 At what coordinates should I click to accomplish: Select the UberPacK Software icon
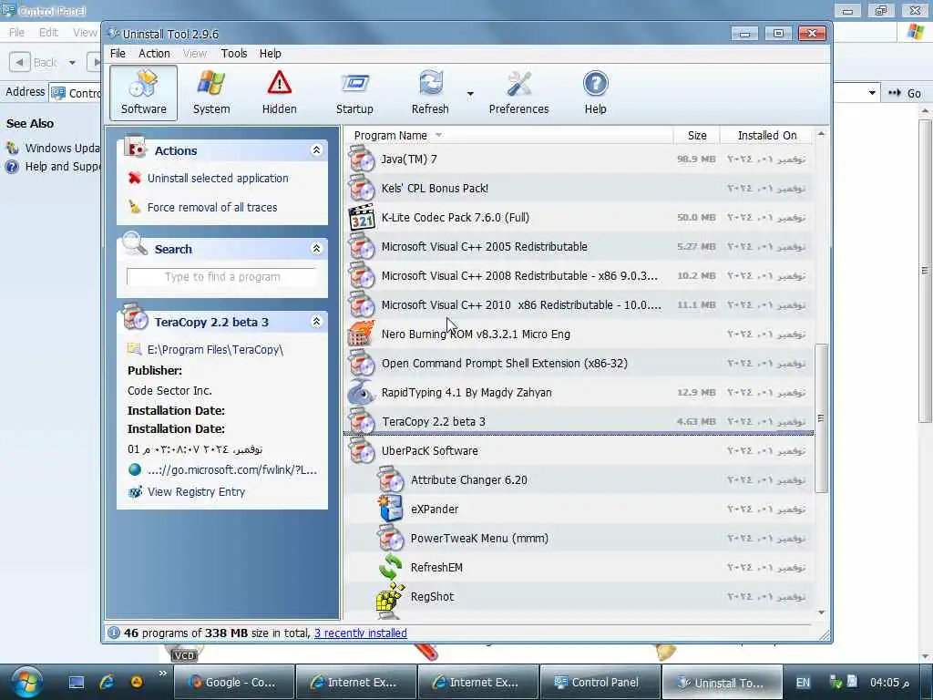(361, 450)
